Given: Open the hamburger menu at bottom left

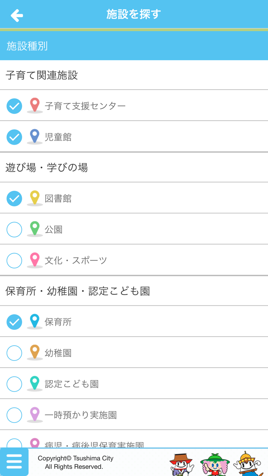Looking at the screenshot, I should [x=14, y=462].
